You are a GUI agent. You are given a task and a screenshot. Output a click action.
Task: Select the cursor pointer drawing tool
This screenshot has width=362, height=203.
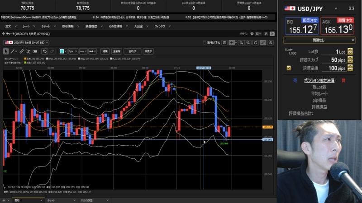point(6,51)
